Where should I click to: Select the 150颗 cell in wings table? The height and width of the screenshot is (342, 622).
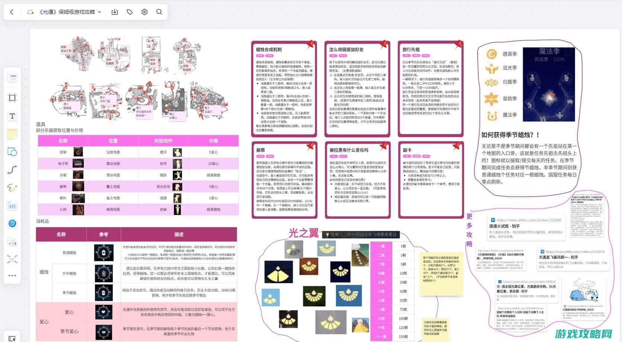click(403, 336)
